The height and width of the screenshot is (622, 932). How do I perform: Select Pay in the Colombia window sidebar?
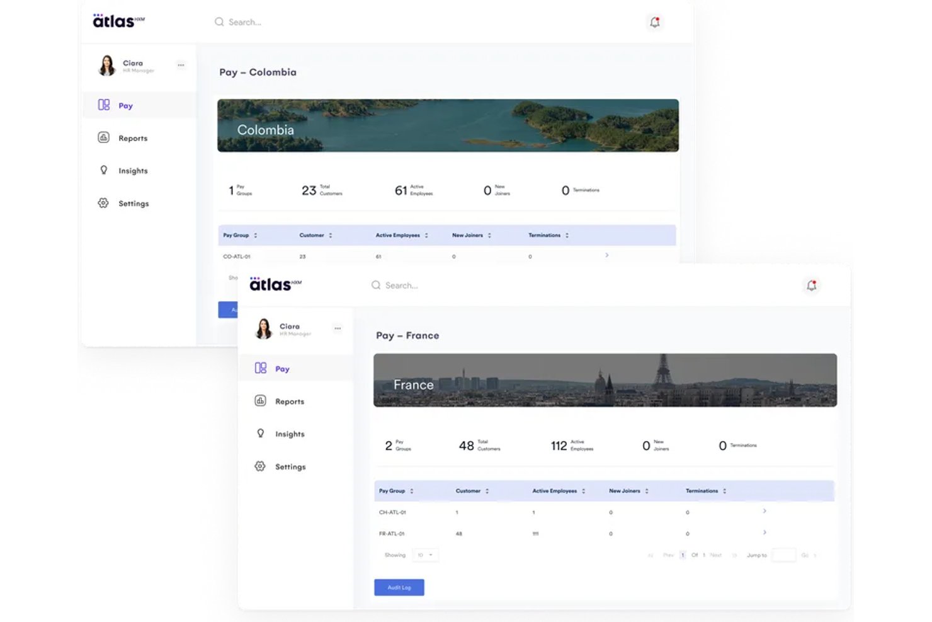pyautogui.click(x=139, y=105)
